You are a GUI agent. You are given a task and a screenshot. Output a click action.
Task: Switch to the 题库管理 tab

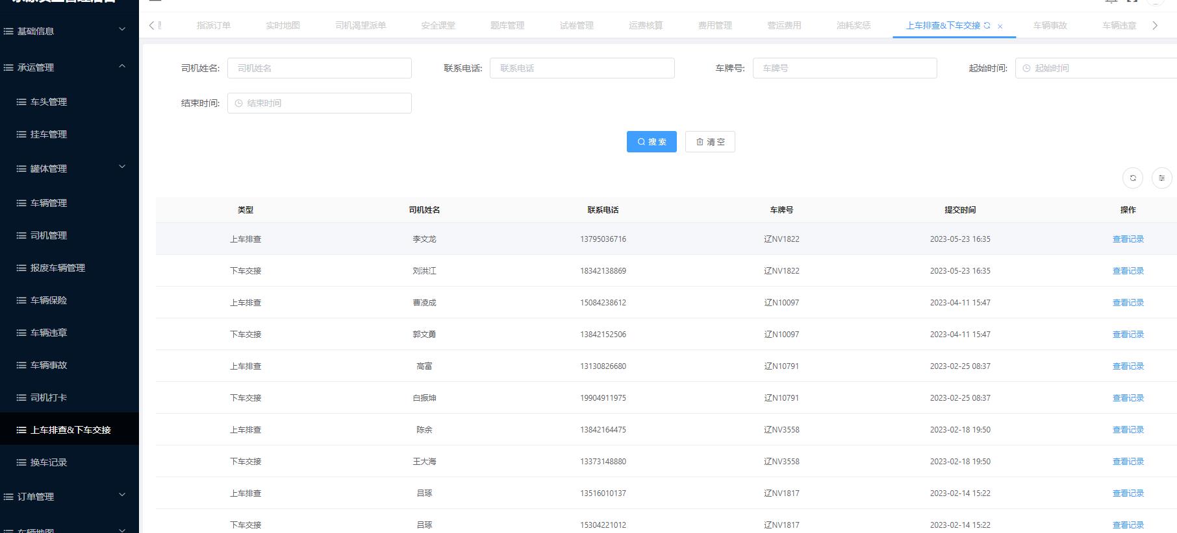coord(507,25)
